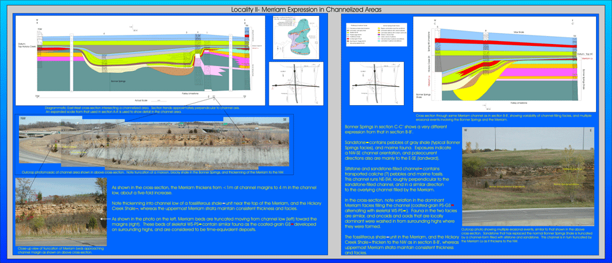Click the 'NW' label on the photomosaic
The width and height of the screenshot is (612, 263).
(x=22, y=118)
